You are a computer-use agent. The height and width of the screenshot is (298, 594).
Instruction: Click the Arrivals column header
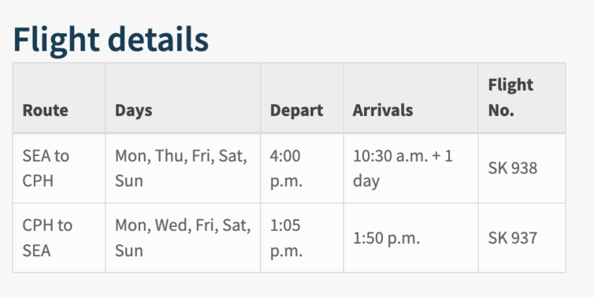point(410,98)
